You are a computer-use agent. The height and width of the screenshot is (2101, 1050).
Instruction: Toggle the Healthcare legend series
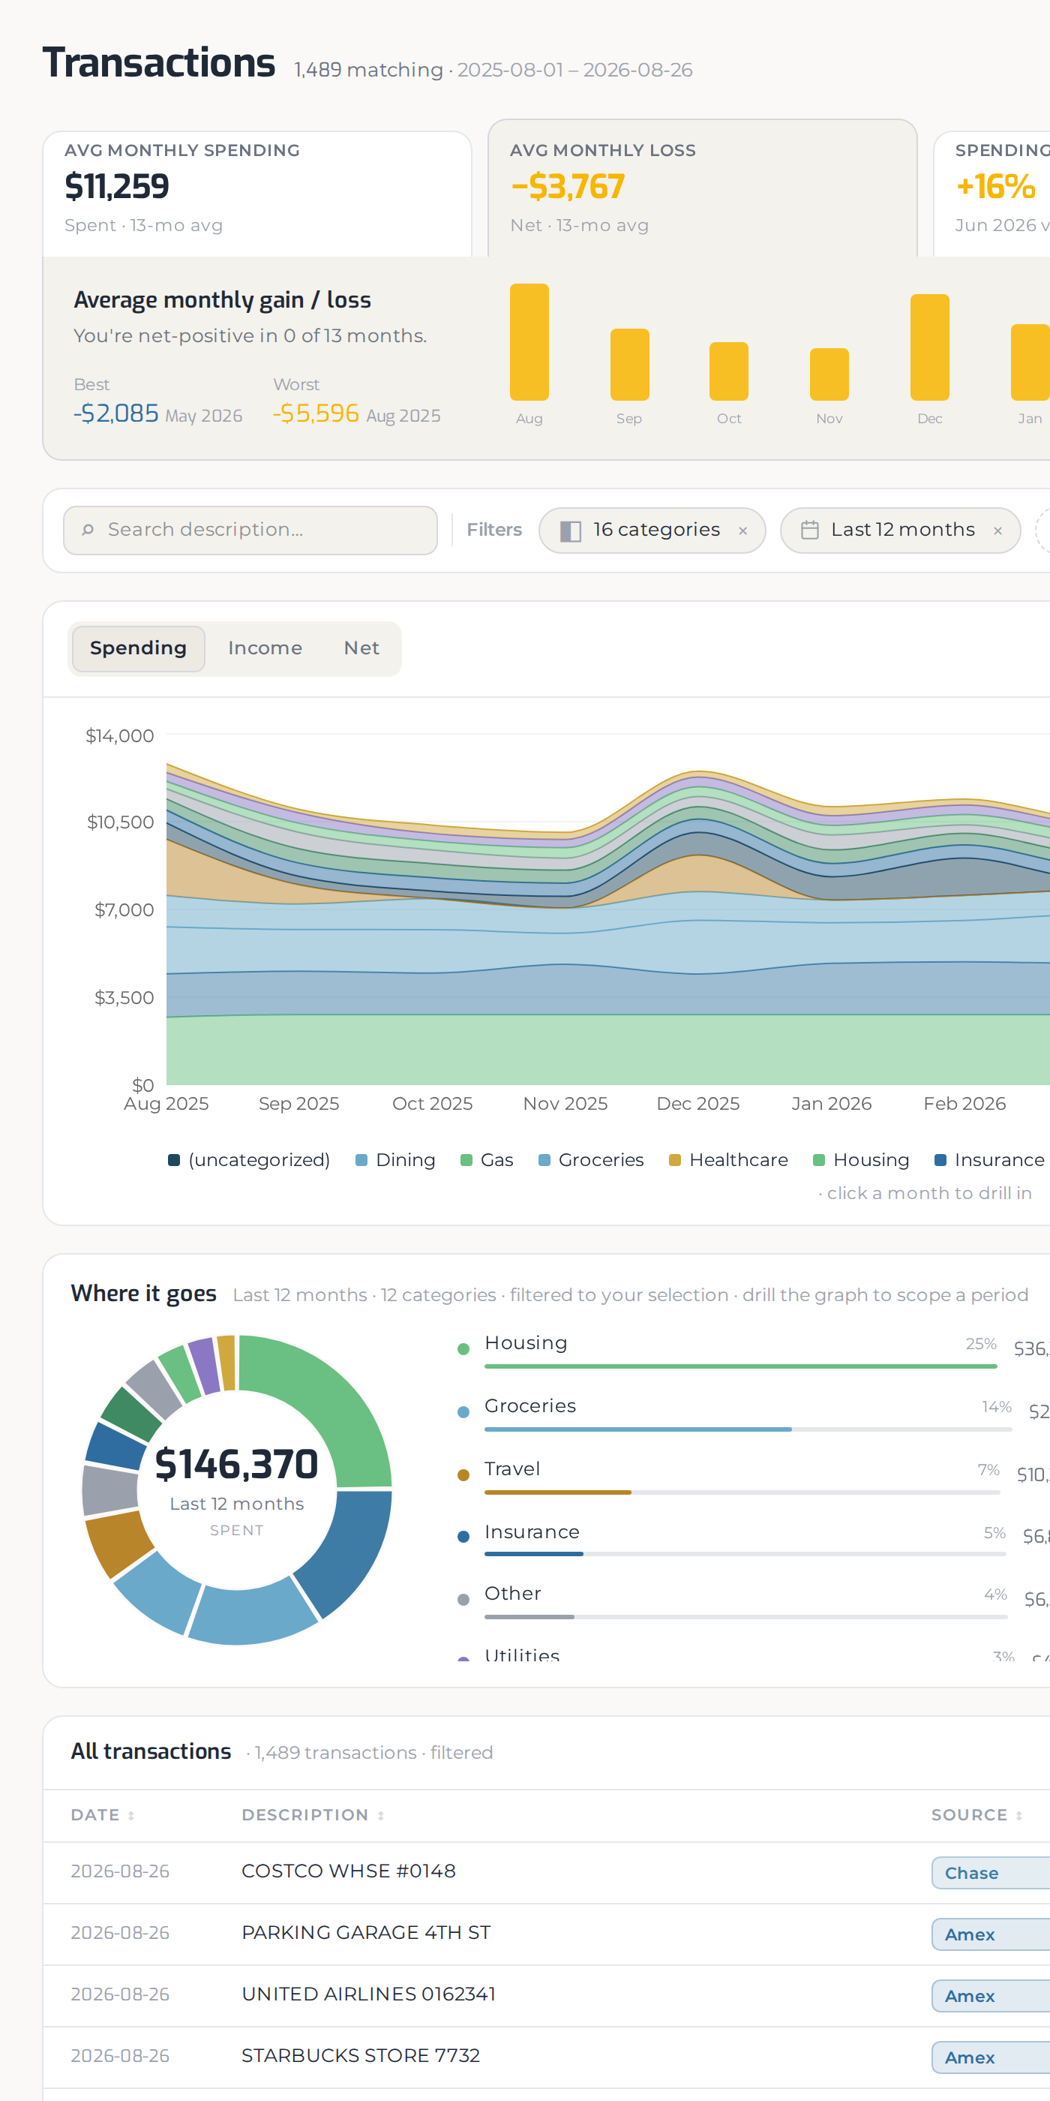pyautogui.click(x=728, y=1160)
